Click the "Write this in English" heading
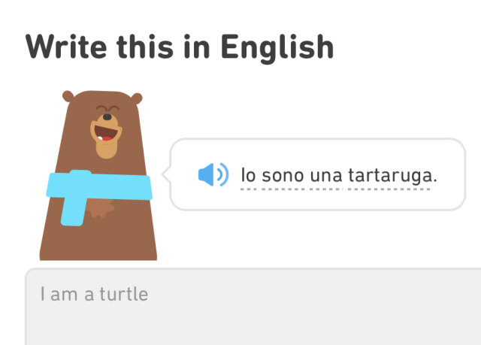The width and height of the screenshot is (481, 345). click(x=180, y=47)
